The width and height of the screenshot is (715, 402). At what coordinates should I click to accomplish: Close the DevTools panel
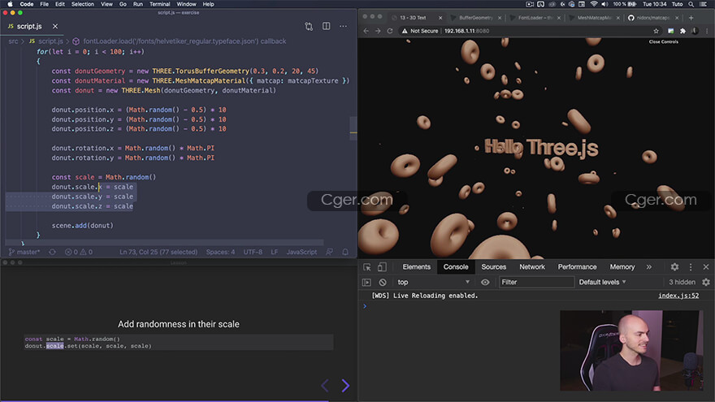(x=706, y=267)
